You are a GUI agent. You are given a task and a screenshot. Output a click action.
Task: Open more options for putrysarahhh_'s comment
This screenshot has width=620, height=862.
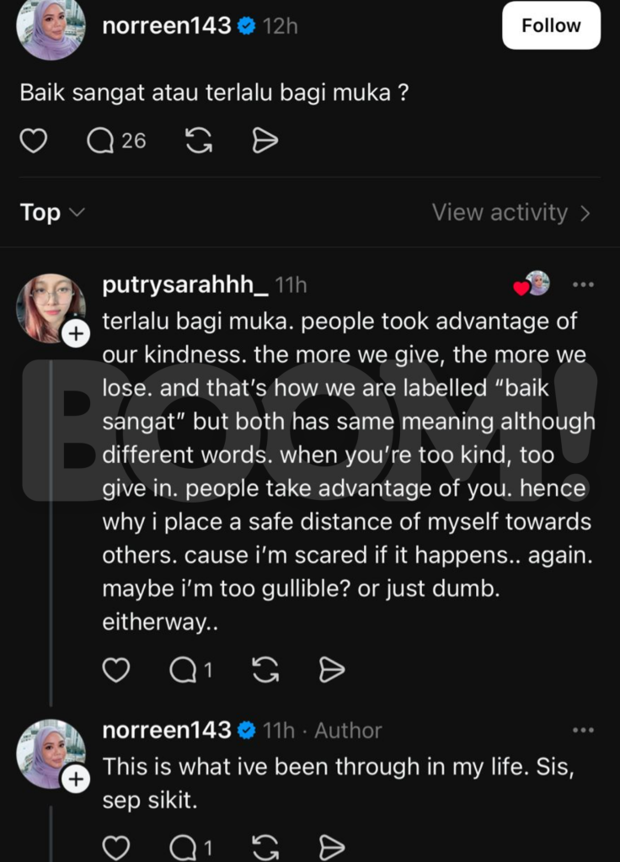[x=583, y=285]
